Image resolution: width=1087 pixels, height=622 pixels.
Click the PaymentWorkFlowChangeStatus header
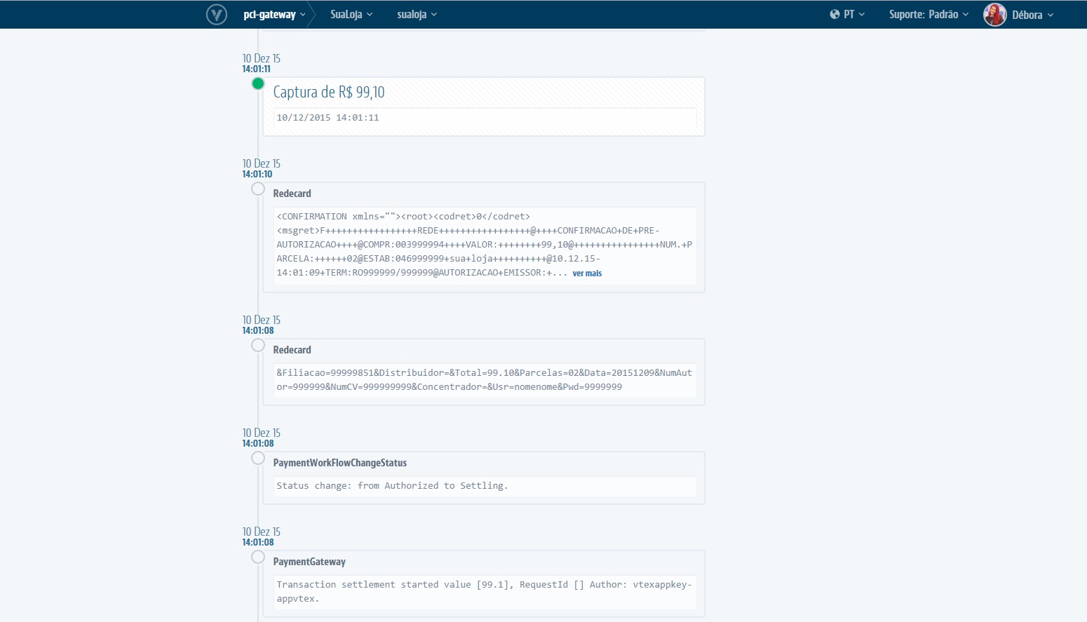(340, 463)
